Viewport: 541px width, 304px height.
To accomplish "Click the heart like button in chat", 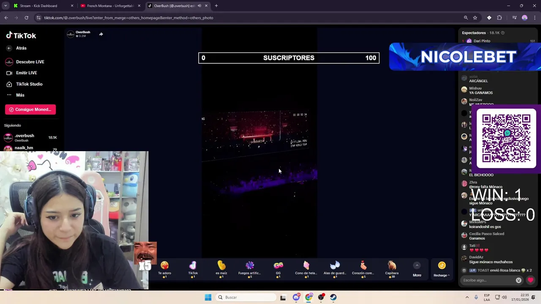I will 530,280.
